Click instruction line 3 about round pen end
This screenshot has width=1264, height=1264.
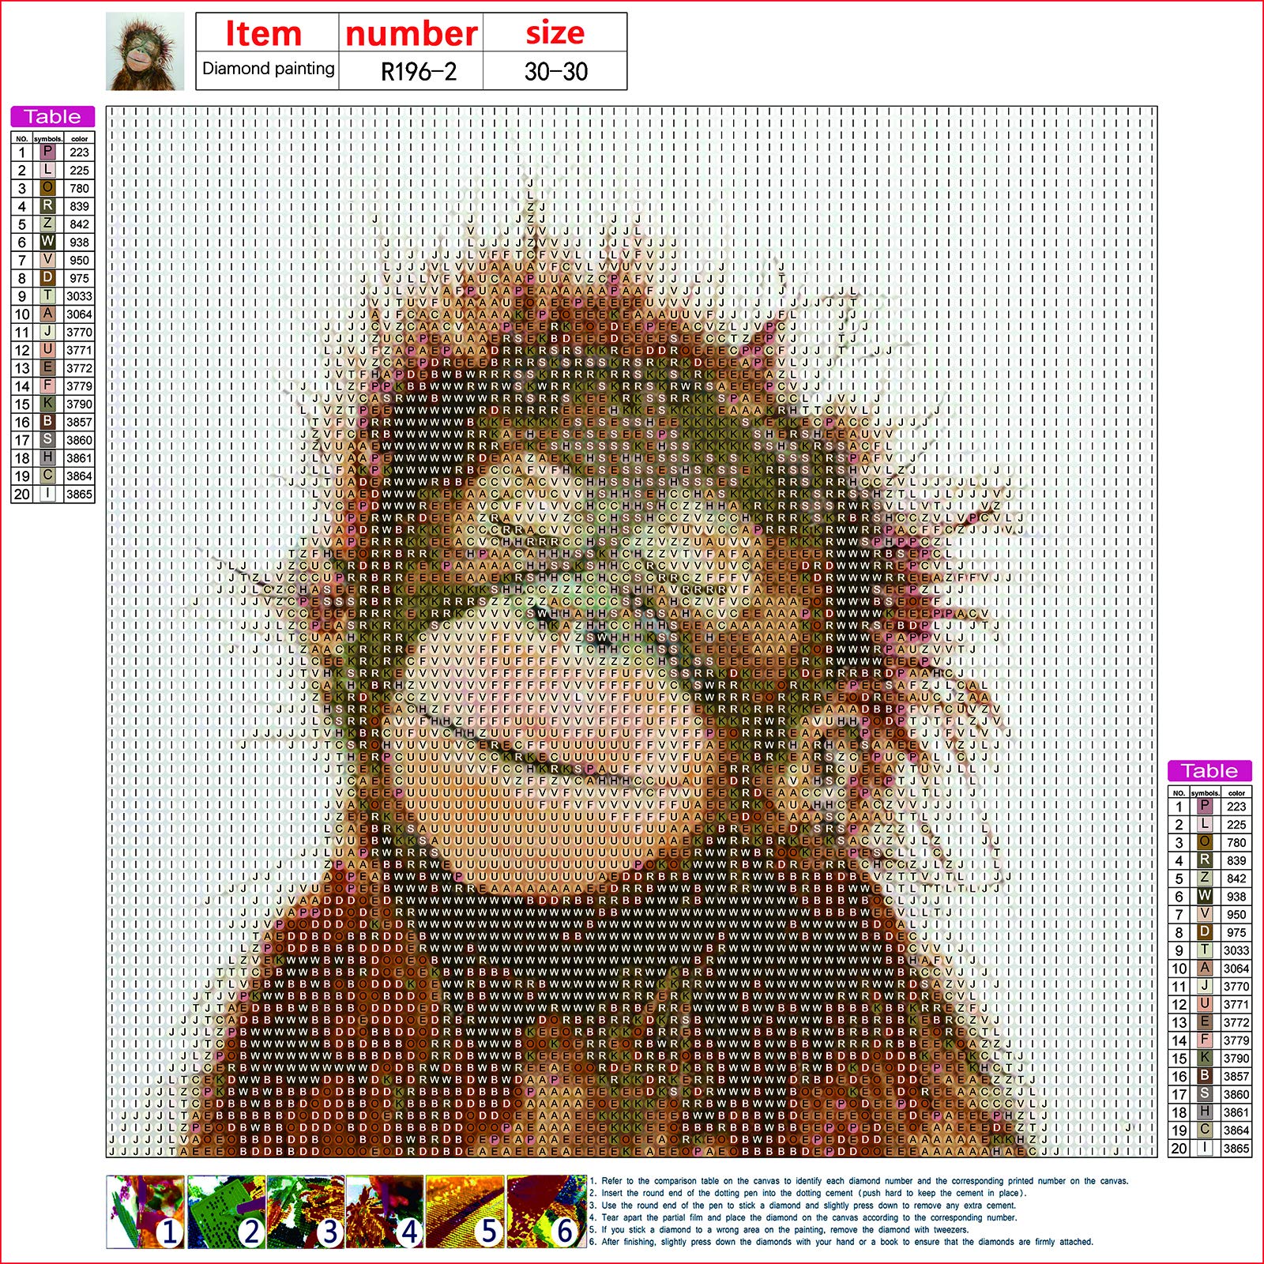pos(802,1206)
